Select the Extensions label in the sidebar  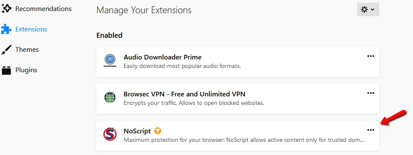(32, 29)
